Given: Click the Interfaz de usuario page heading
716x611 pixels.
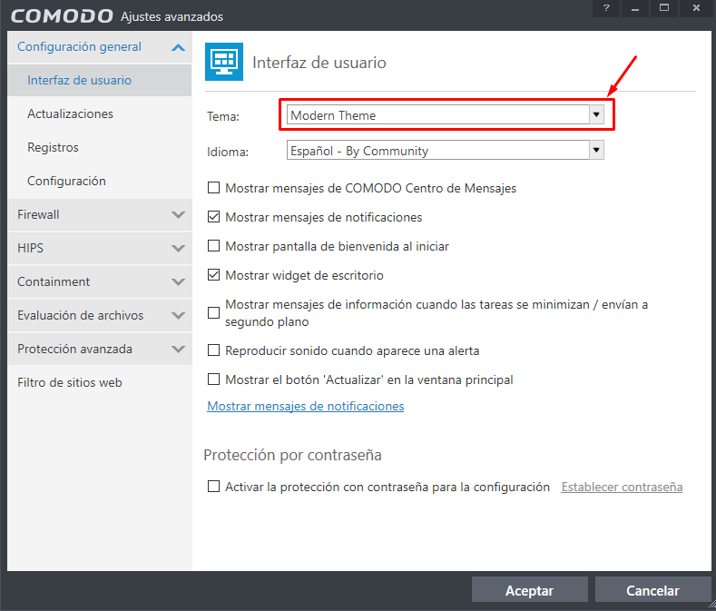Looking at the screenshot, I should point(319,62).
